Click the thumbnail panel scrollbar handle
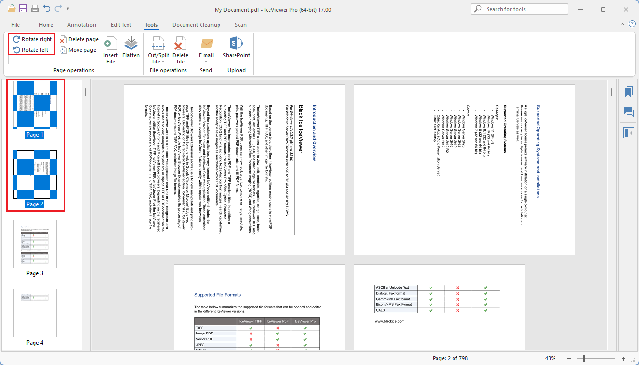 tap(86, 92)
